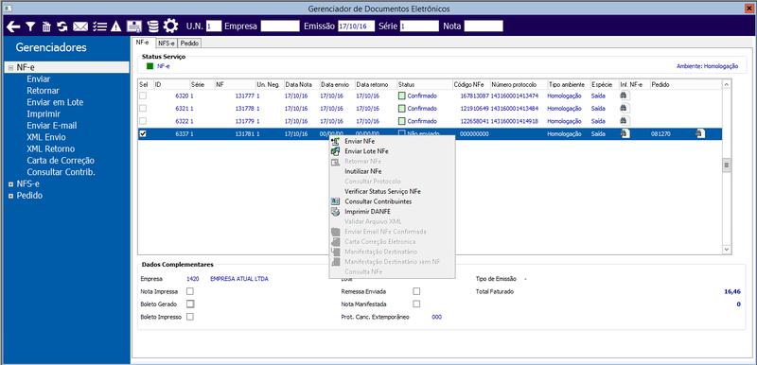757x365 pixels.
Task: Open the filter funnel icon
Action: coord(30,26)
